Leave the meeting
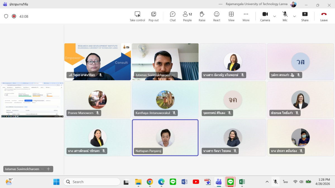The width and height of the screenshot is (335, 188). [324, 16]
